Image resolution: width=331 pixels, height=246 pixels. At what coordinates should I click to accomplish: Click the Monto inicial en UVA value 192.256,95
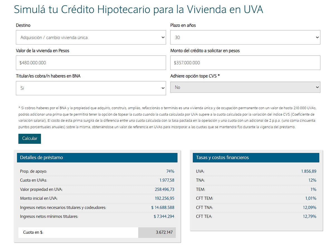[x=164, y=198]
